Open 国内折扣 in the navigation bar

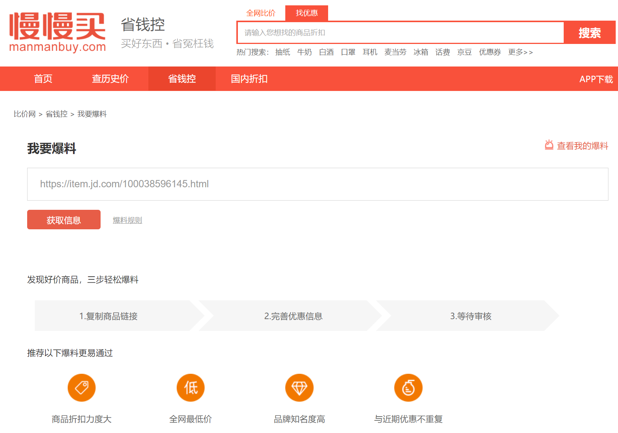[249, 79]
